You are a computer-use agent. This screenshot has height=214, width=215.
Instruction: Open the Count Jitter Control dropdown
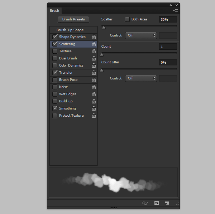tap(141, 78)
